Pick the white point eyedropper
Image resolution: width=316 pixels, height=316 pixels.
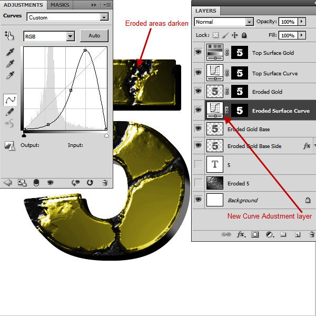[10, 75]
